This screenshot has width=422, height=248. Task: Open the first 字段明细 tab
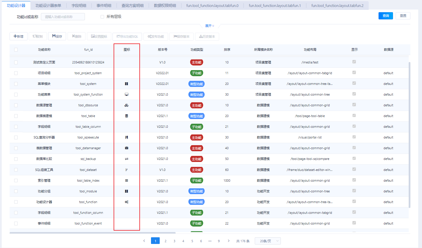point(79,6)
